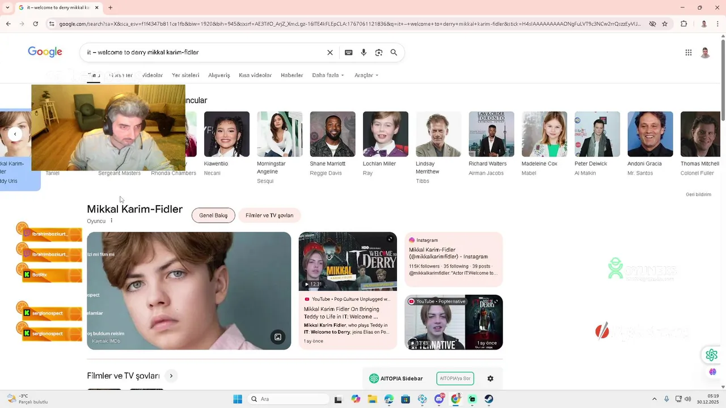Open the Google account profile picture
Screen dimensions: 726x408
[705, 53]
